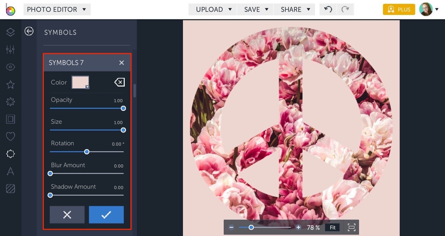
Task: Open the Upload dropdown menu
Action: click(x=212, y=9)
